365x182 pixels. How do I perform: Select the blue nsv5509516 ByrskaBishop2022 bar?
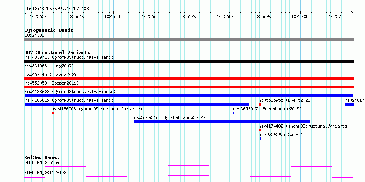point(222,121)
